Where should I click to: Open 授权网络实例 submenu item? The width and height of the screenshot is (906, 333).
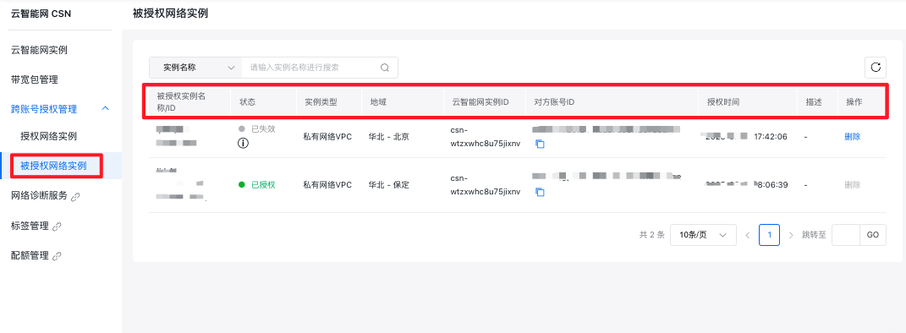click(x=48, y=136)
